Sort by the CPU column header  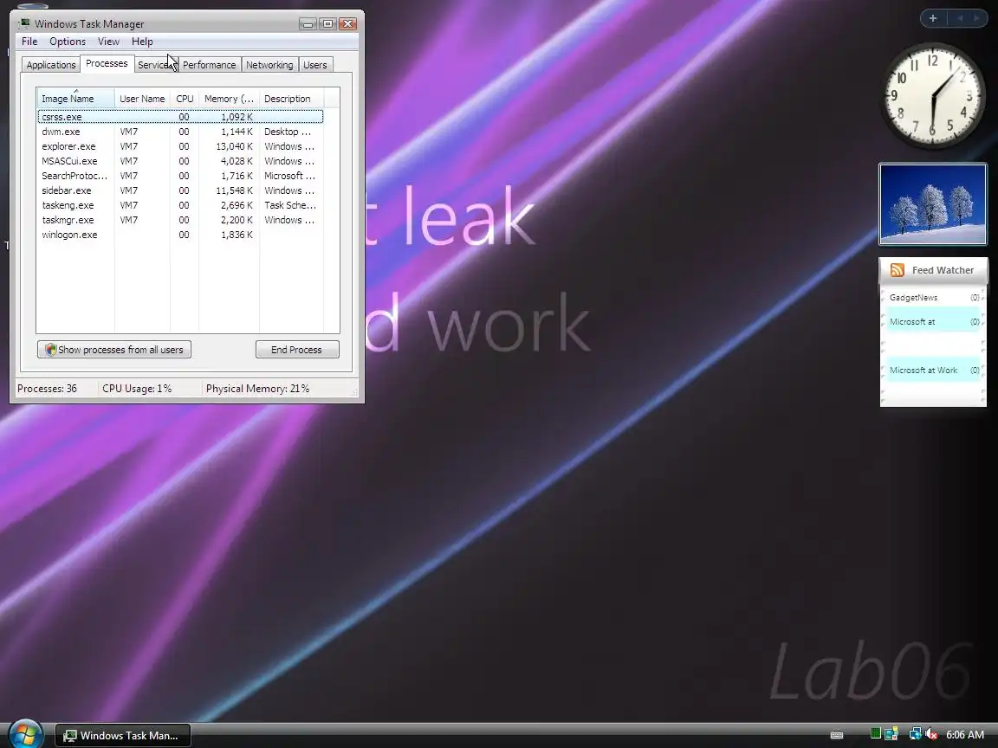pyautogui.click(x=185, y=99)
